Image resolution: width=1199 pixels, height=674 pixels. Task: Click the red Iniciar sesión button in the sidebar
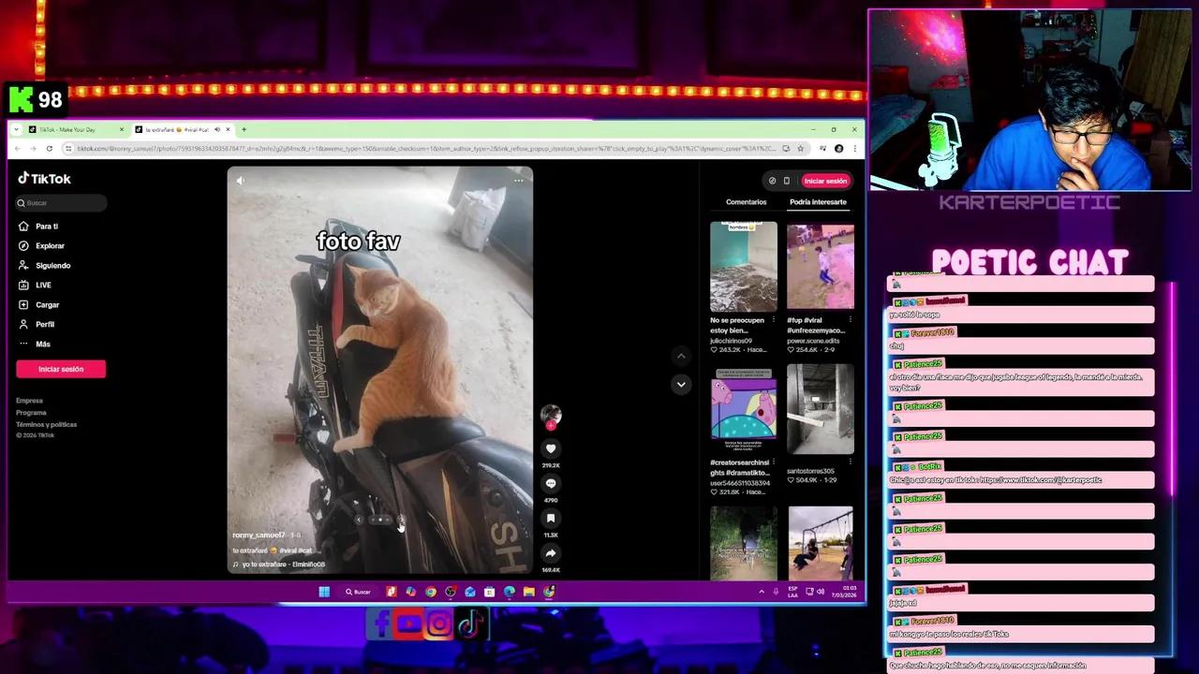[x=61, y=369]
